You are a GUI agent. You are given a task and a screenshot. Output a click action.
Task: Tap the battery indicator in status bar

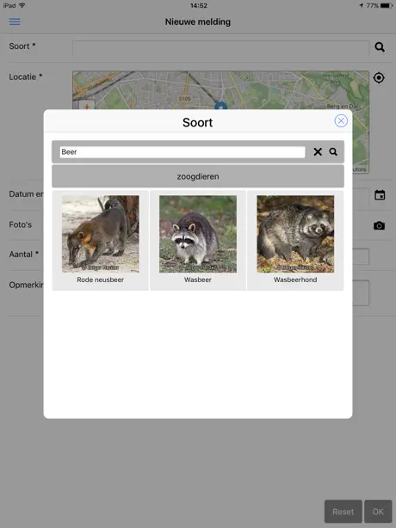387,5
